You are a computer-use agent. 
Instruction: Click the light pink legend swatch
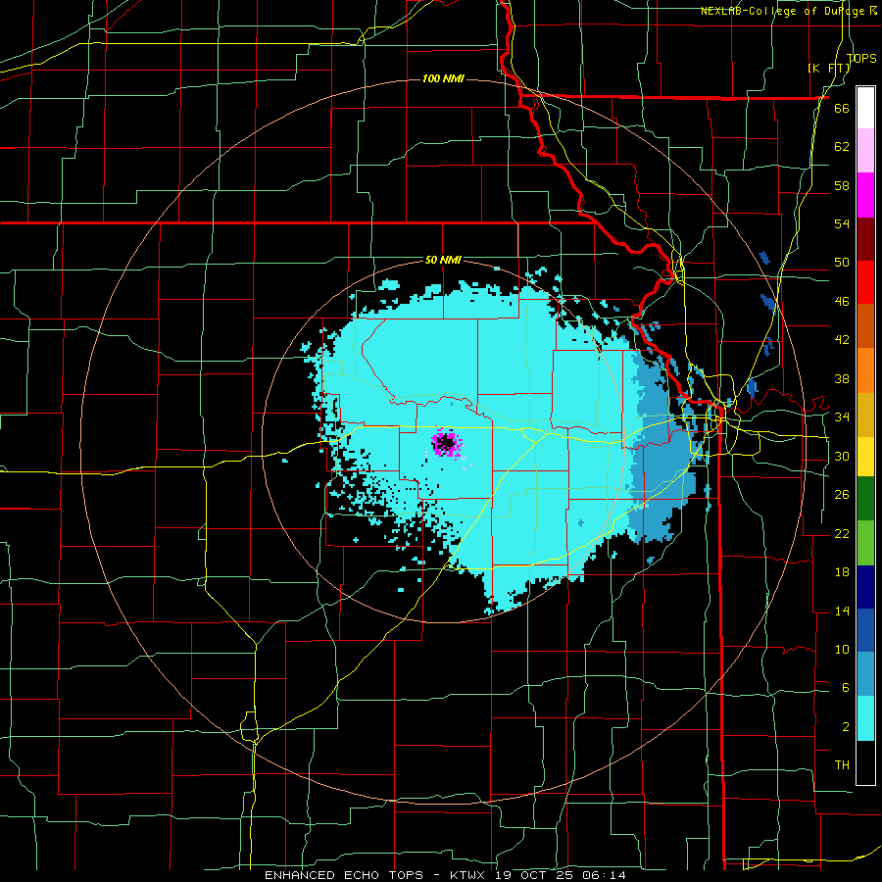[865, 151]
